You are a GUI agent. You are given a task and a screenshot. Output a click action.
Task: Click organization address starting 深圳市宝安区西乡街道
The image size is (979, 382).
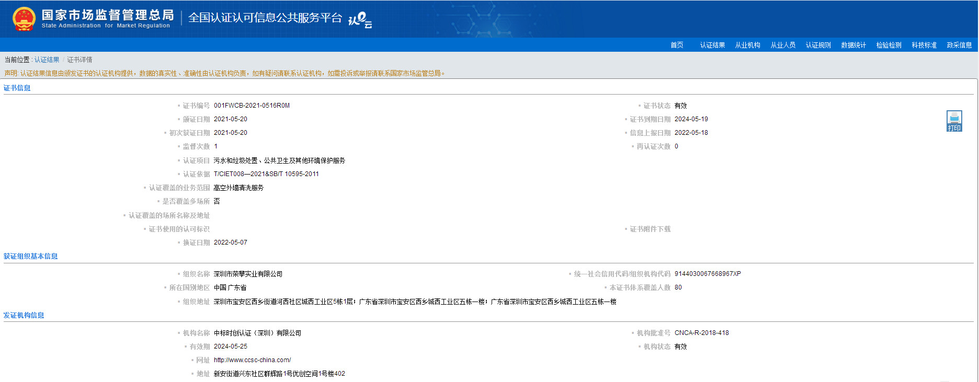pos(415,302)
